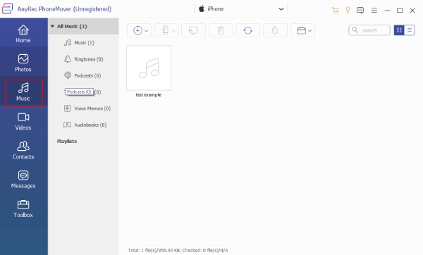Select the Music section in sidebar

23,92
